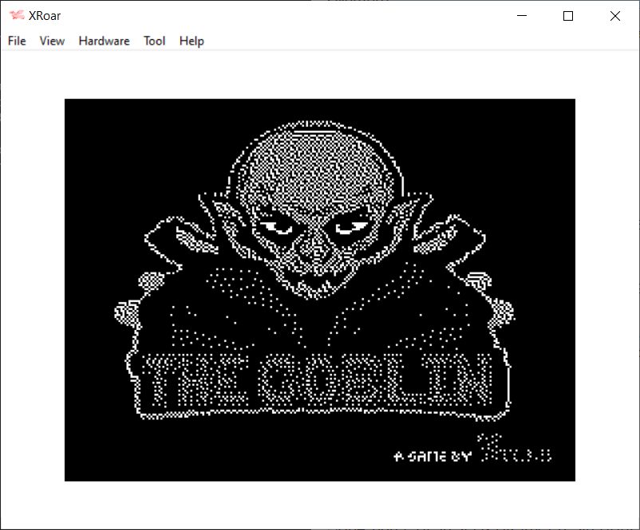
Task: Open the Tool menu
Action: (x=154, y=41)
